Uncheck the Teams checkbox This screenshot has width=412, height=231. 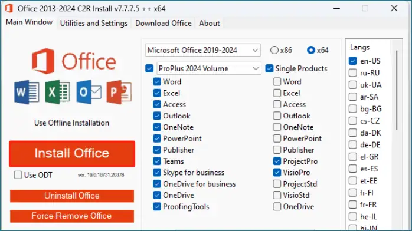[157, 161]
